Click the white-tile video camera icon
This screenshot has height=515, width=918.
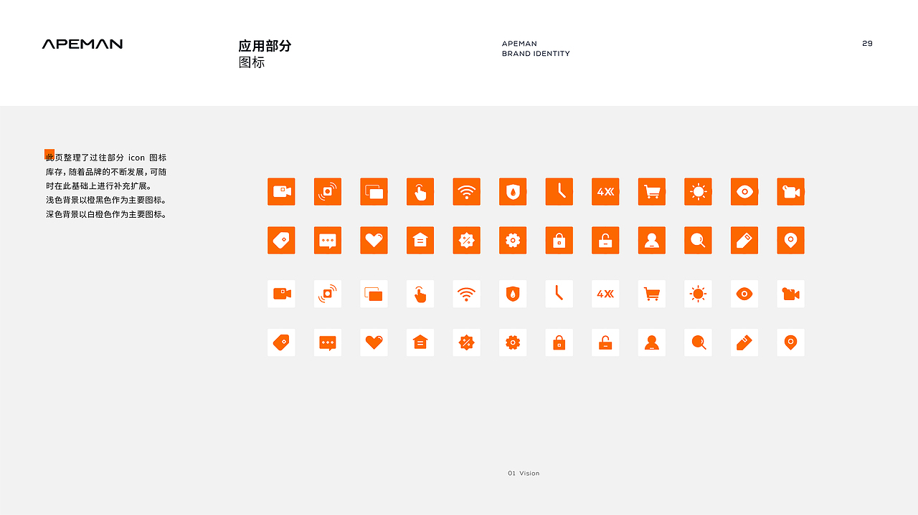[281, 294]
